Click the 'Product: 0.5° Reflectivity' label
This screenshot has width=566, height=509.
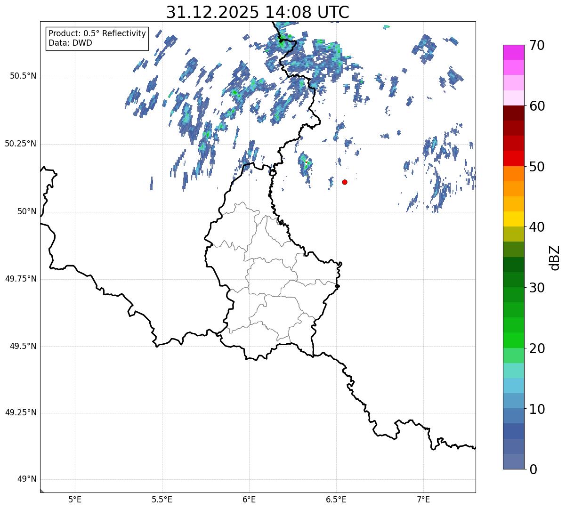click(97, 34)
